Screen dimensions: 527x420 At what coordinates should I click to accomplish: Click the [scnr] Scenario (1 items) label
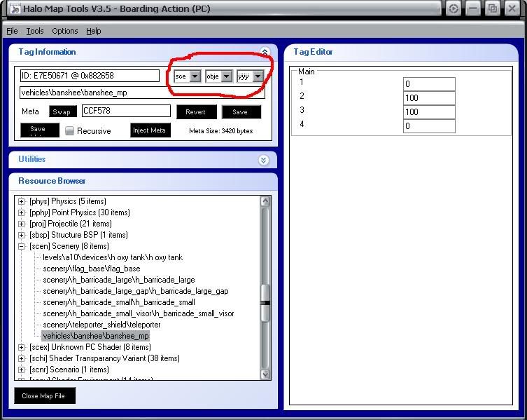[69, 370]
